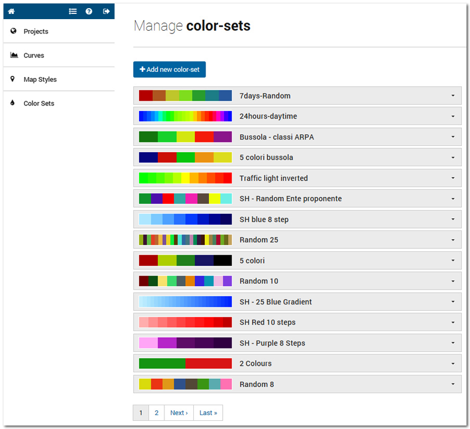Screen dimensions: 470x429
Task: Select the SH - 25 Blue Gradient label
Action: (x=276, y=302)
